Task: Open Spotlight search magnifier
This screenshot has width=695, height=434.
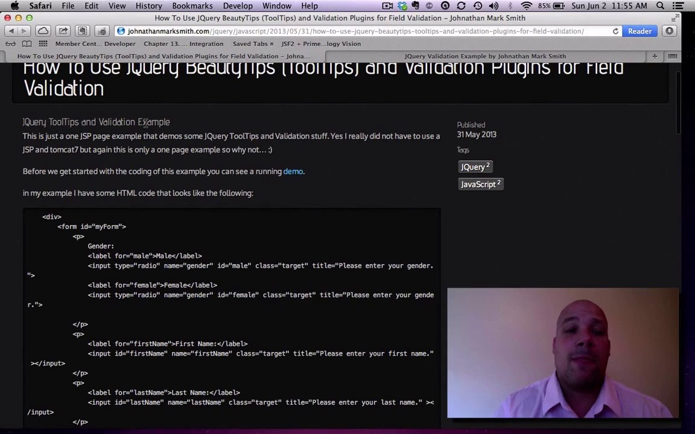Action: (660, 6)
